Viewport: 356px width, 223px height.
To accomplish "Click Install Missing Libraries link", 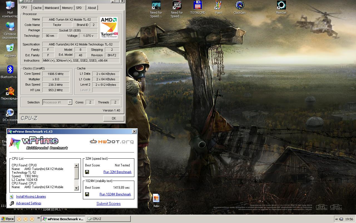I will point(31,197).
